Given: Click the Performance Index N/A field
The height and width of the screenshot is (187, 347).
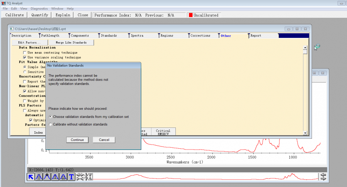Looking at the screenshot, I should [139, 15].
